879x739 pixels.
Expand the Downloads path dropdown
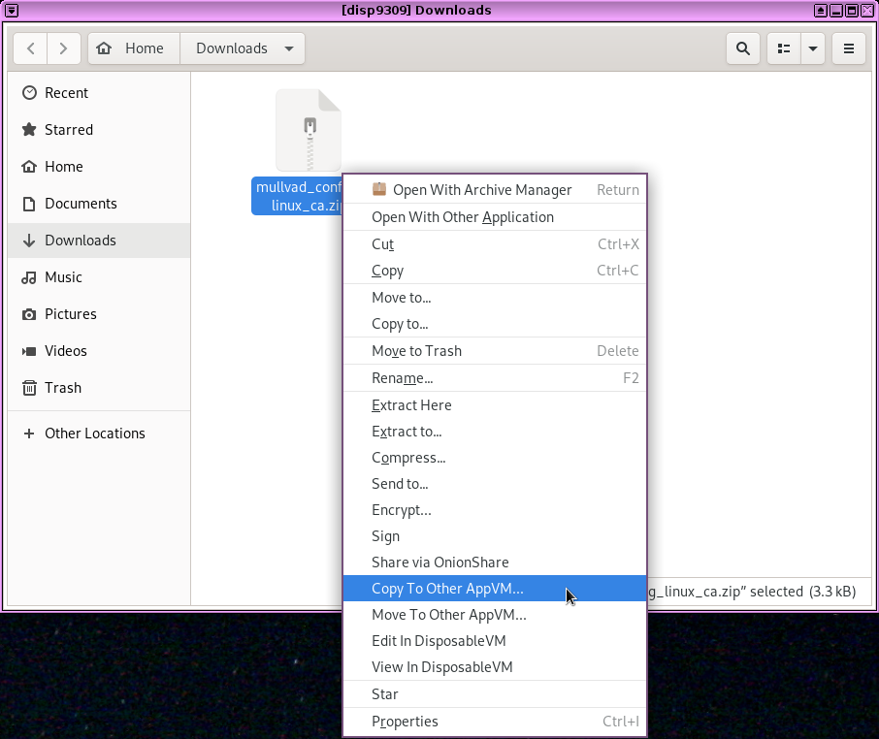[289, 48]
